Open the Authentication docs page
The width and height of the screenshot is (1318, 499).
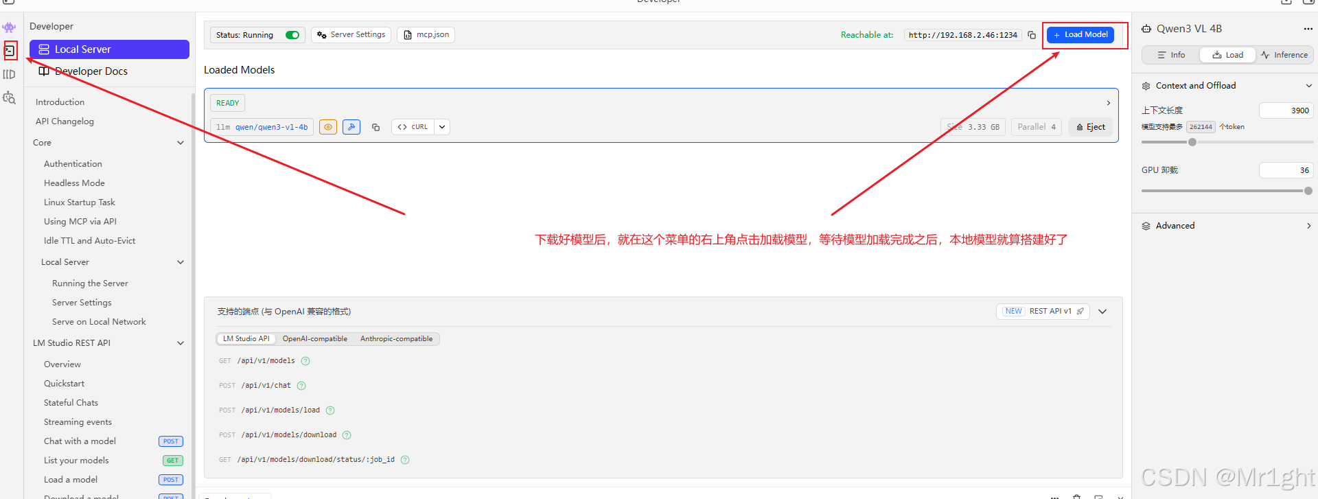coord(73,164)
